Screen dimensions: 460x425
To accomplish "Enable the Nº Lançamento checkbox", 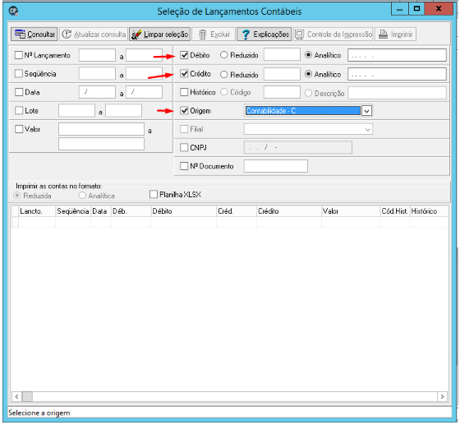I will click(x=18, y=55).
